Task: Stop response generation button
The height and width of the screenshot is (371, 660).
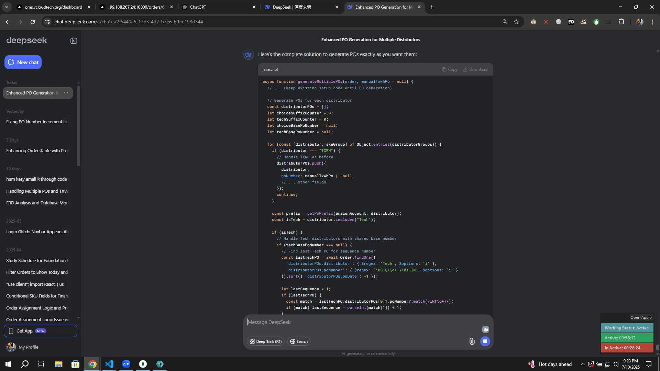Action: point(485,341)
